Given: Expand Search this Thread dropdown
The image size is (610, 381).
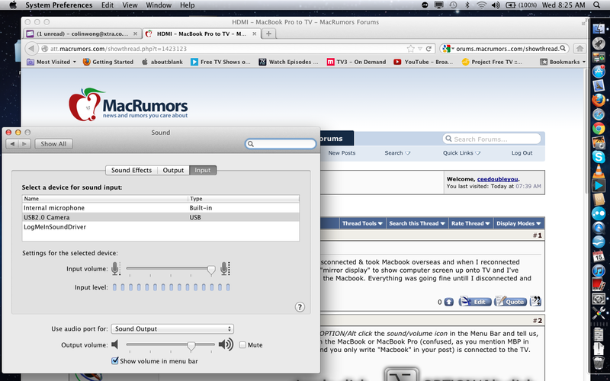Looking at the screenshot, I should [x=416, y=223].
